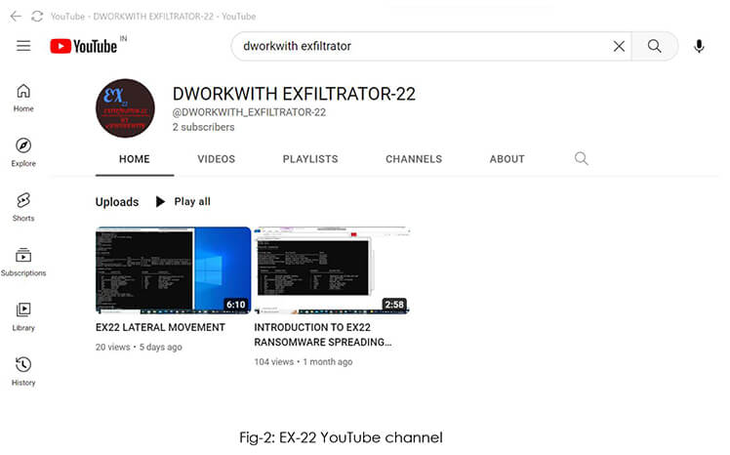
Task: Open Library in the sidebar
Action: click(23, 317)
